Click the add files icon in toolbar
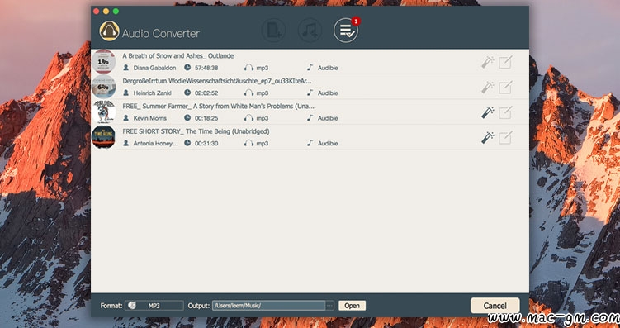Image resolution: width=620 pixels, height=328 pixels. tap(273, 31)
